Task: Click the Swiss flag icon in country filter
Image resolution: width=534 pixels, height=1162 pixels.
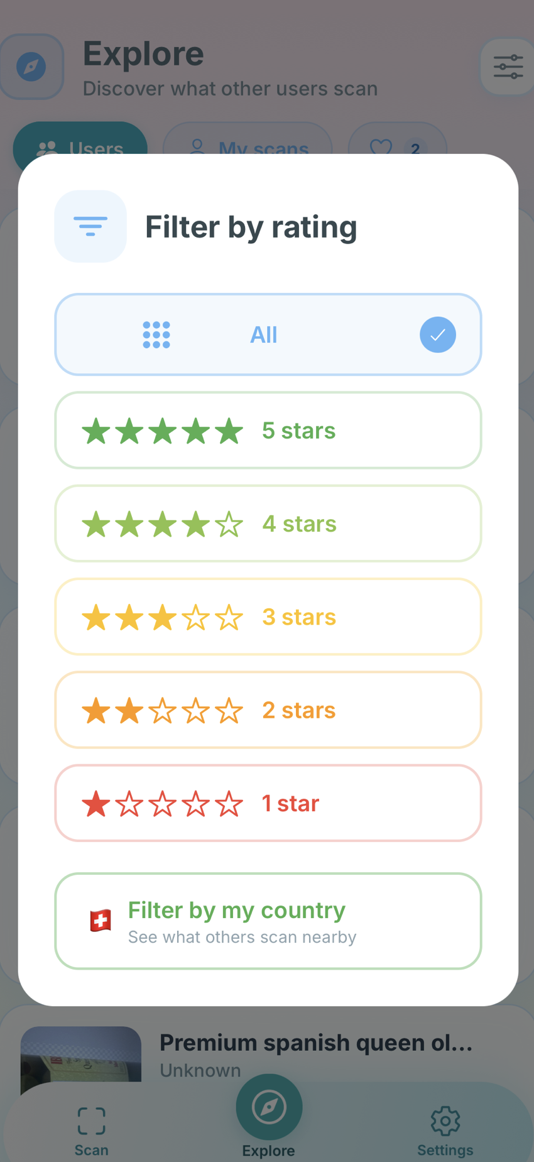Action: 100,920
